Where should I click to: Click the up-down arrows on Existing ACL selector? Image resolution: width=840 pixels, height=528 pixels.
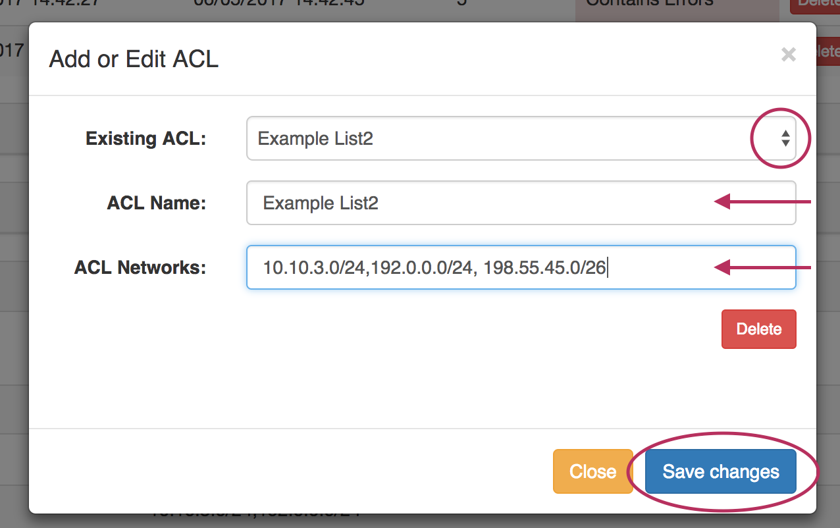785,138
